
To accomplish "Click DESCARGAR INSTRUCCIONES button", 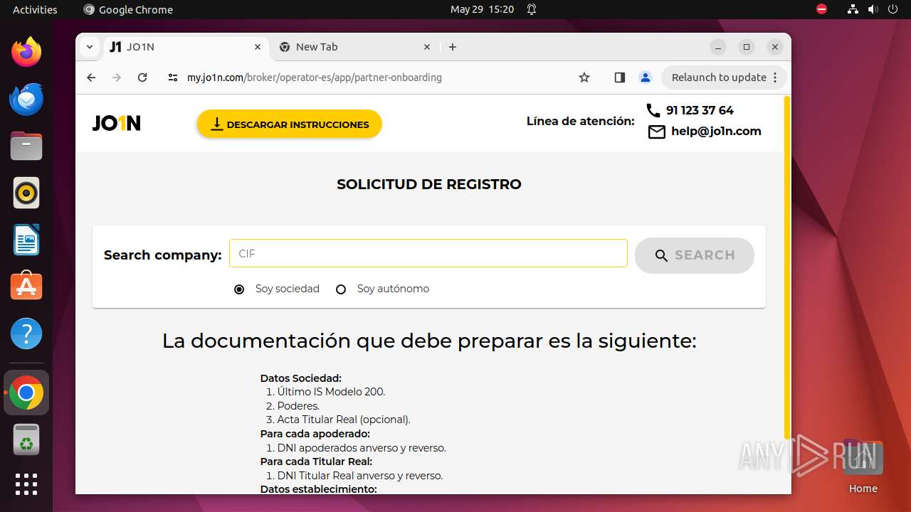I will 290,124.
